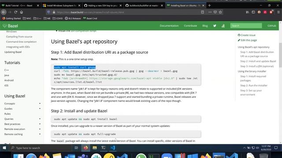282x158 pixels.
Task: Open Documentation in Bazel header
Action: [169, 26]
